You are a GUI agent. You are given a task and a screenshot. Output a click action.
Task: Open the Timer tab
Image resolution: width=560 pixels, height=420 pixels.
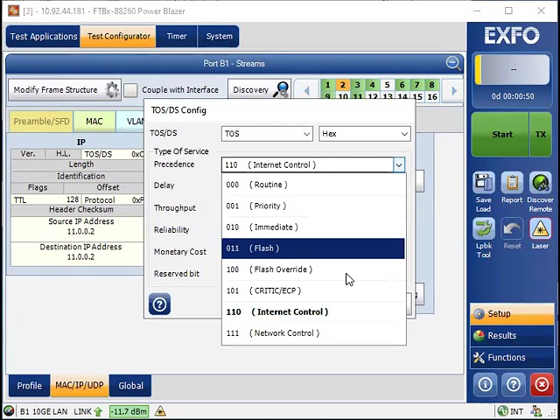click(x=177, y=37)
